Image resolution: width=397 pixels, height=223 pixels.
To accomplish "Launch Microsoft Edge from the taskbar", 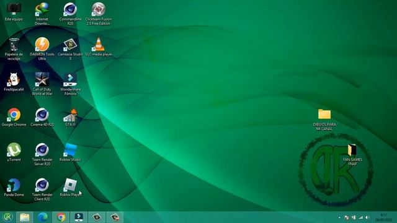I will [43, 217].
